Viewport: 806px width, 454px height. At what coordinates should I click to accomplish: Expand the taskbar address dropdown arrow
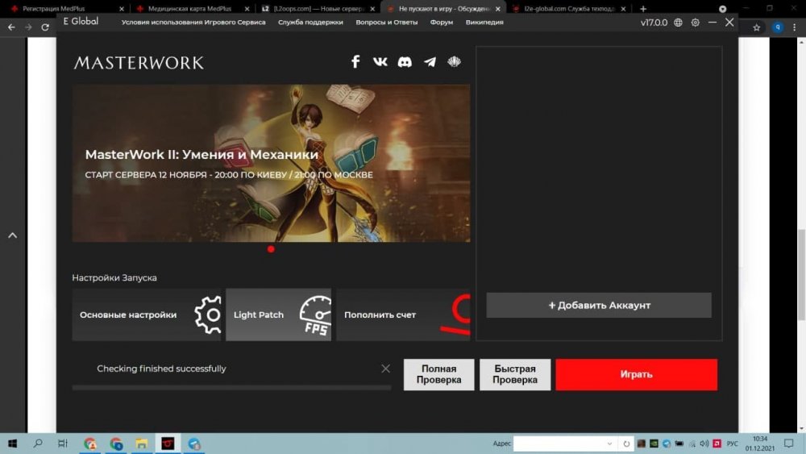[x=610, y=444]
